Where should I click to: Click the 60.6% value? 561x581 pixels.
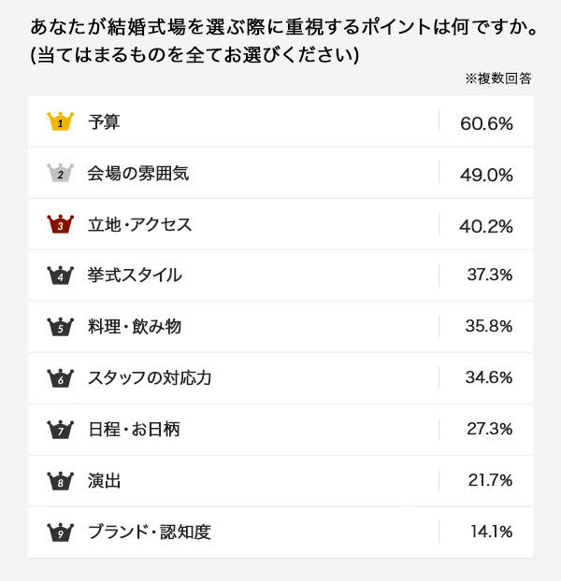486,122
